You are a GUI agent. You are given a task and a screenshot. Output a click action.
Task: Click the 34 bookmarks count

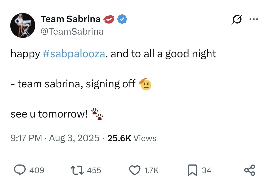[207, 170]
